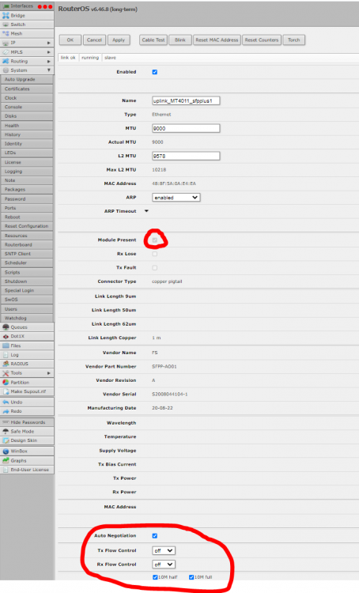Image resolution: width=359 pixels, height=593 pixels.
Task: Select the Reset Configuration entry
Action: (27, 226)
